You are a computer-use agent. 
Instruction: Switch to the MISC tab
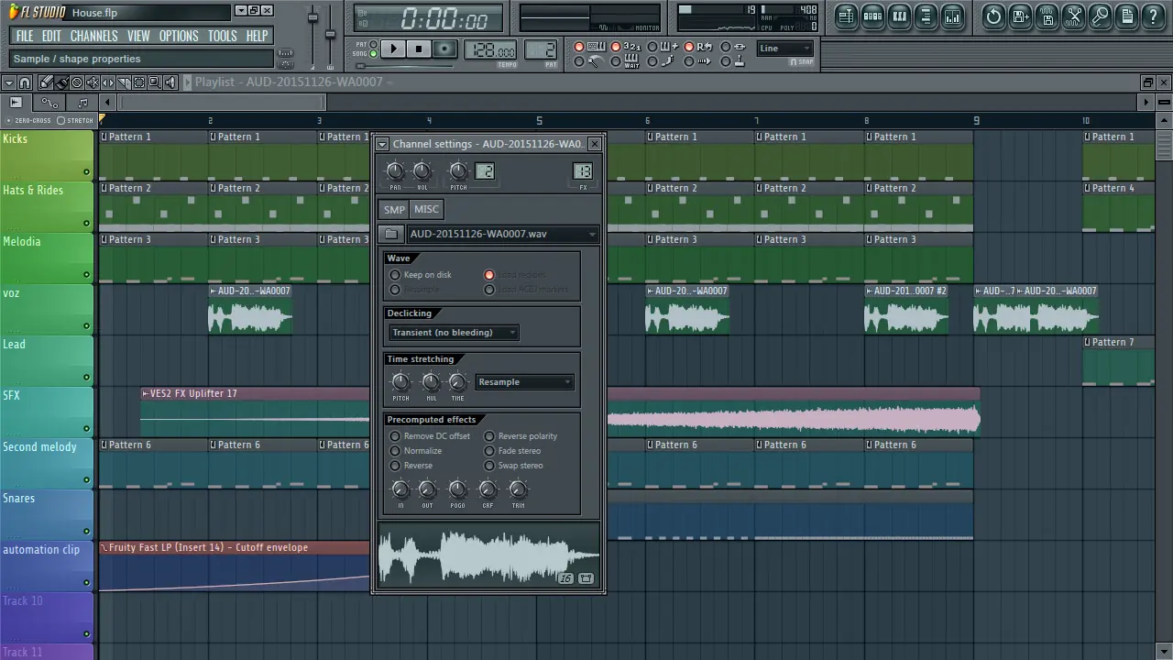click(426, 209)
